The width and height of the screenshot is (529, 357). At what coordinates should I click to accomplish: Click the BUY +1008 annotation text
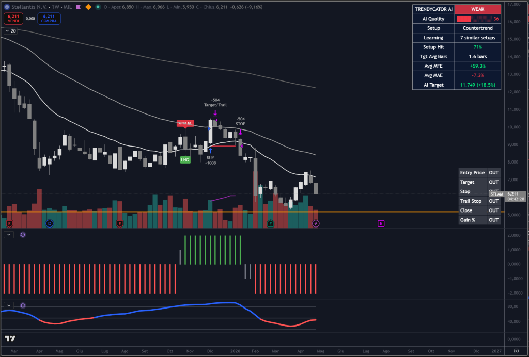[210, 160]
